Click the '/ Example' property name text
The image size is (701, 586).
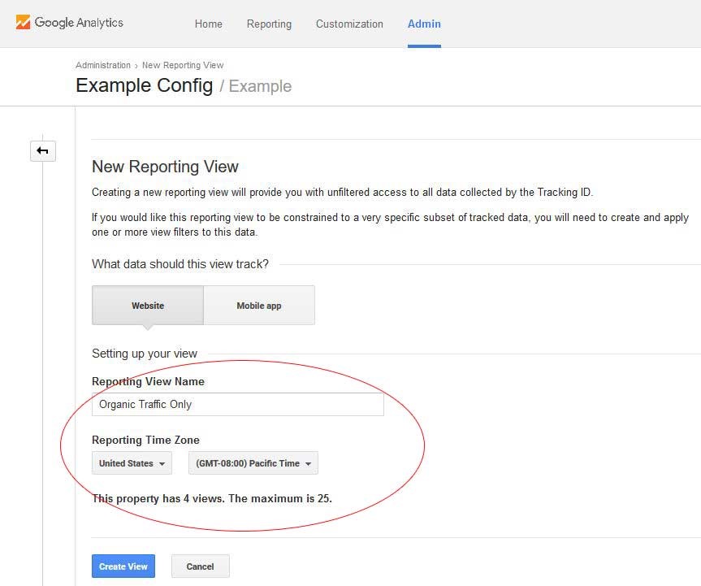[255, 86]
